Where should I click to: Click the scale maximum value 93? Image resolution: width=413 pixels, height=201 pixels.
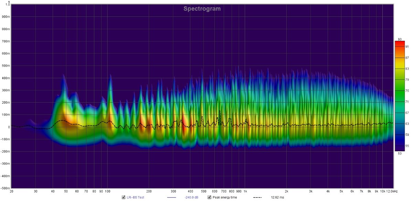pyautogui.click(x=399, y=39)
